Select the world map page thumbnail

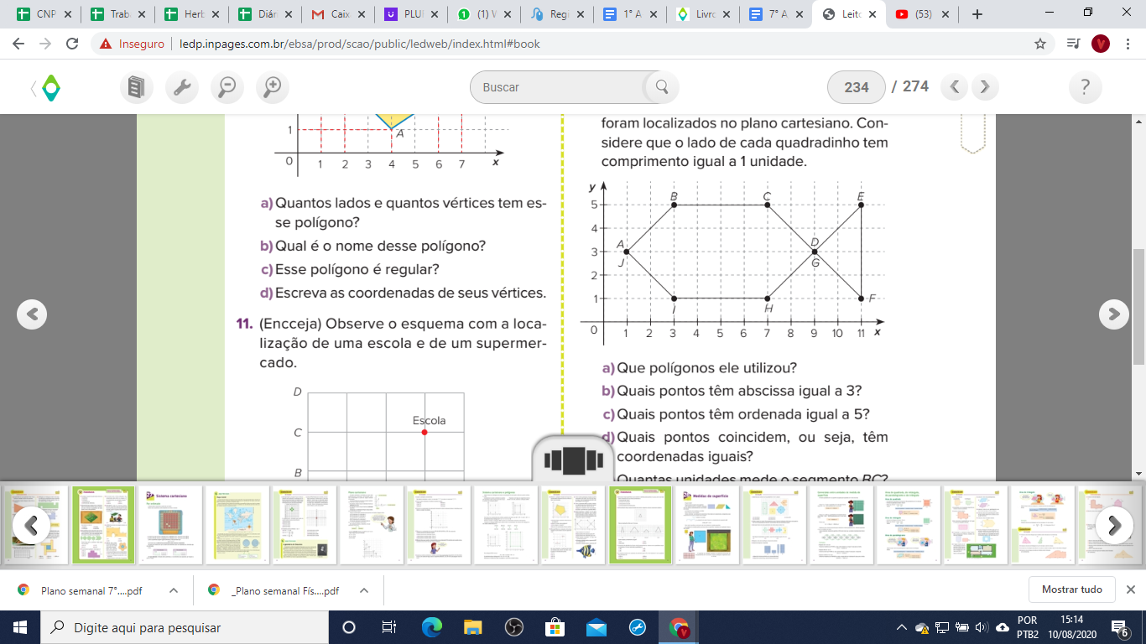pos(238,525)
